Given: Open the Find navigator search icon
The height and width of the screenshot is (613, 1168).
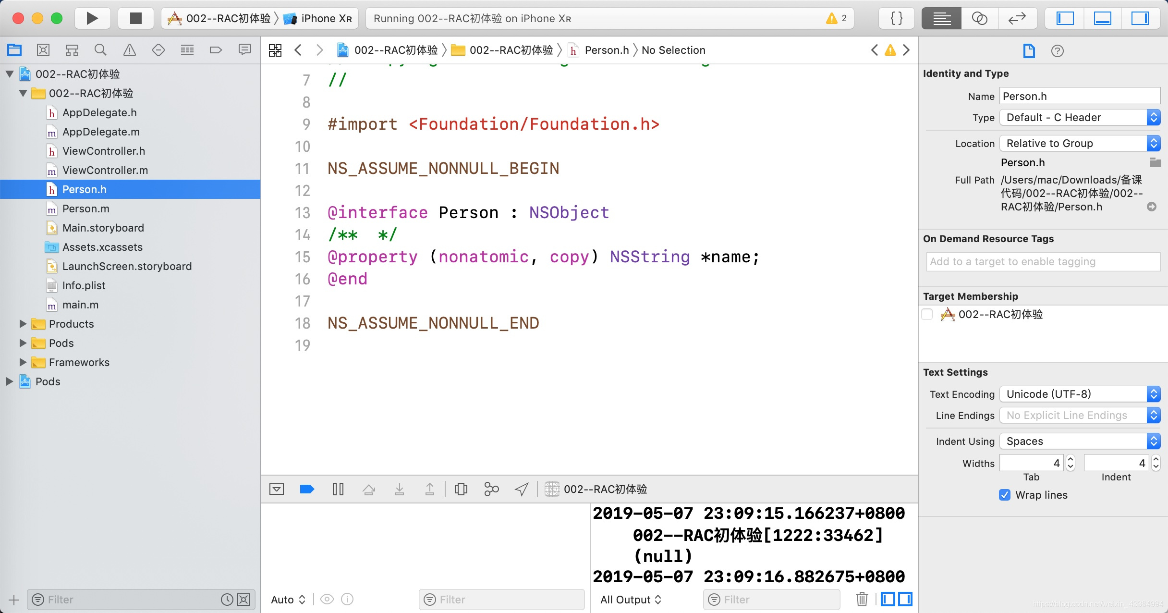Looking at the screenshot, I should pyautogui.click(x=100, y=50).
